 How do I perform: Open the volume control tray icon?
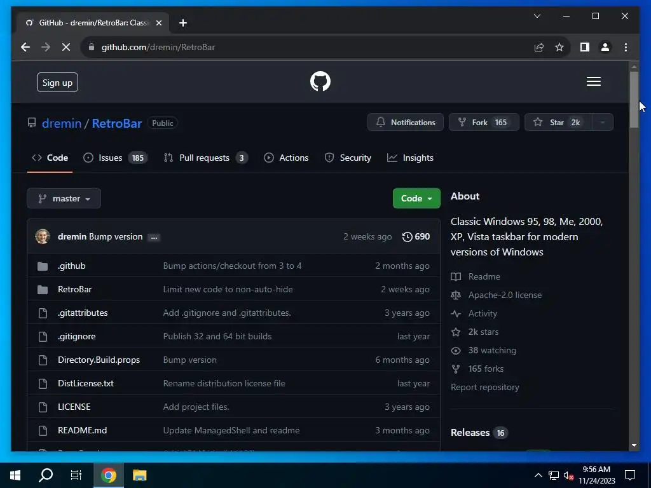(x=569, y=475)
